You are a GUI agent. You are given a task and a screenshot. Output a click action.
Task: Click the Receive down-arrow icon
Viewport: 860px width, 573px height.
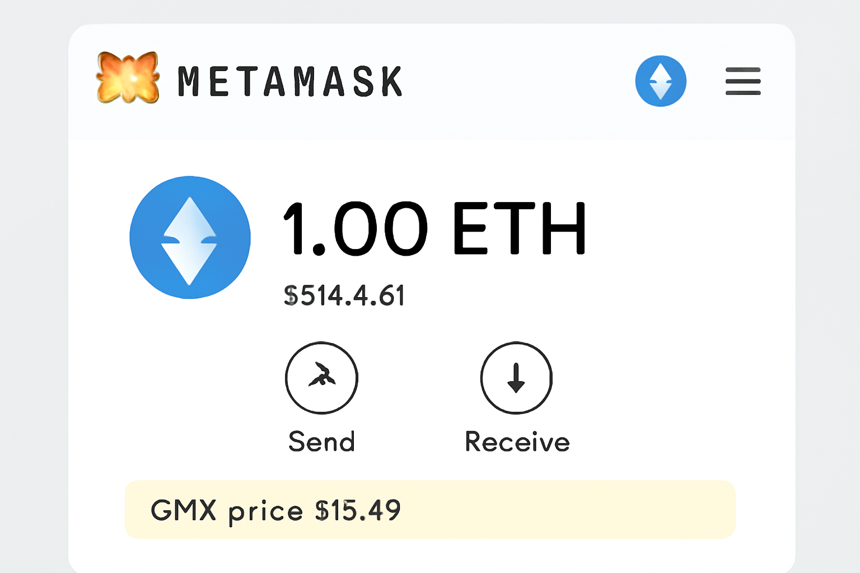(516, 378)
